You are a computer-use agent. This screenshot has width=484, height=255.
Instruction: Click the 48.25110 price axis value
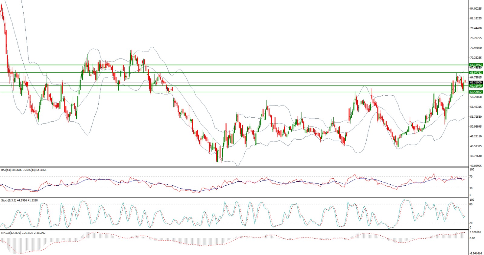[476, 136]
